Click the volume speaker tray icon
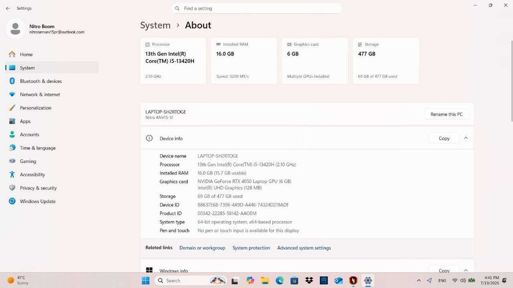Screen dimensions: 513x288 [x=463, y=280]
